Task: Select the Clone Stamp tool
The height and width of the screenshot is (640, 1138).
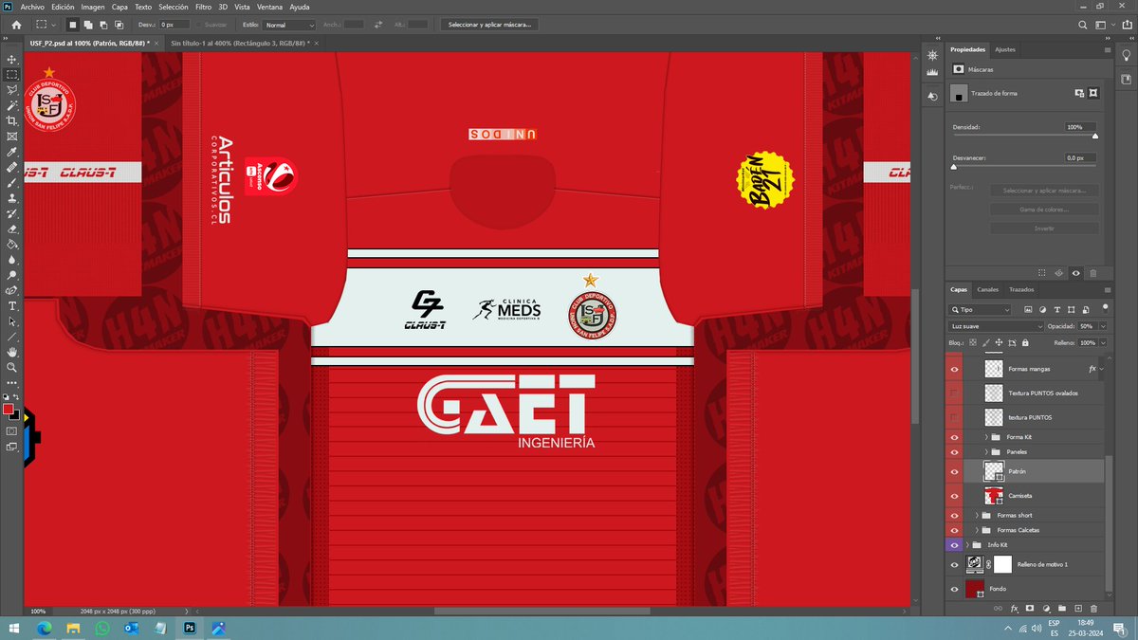Action: pos(11,198)
